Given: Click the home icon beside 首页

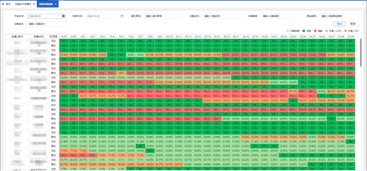Looking at the screenshot, I should (3, 4).
